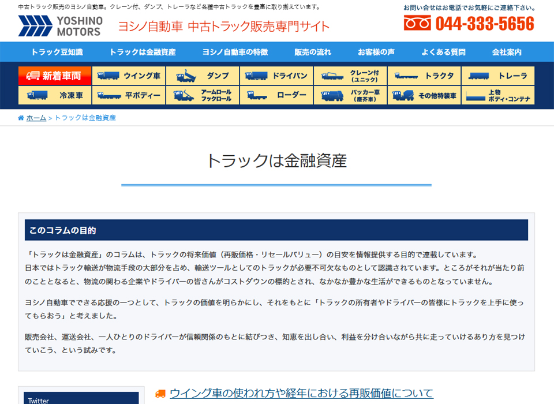Click the 平ボディー flatbed truck icon

130,95
